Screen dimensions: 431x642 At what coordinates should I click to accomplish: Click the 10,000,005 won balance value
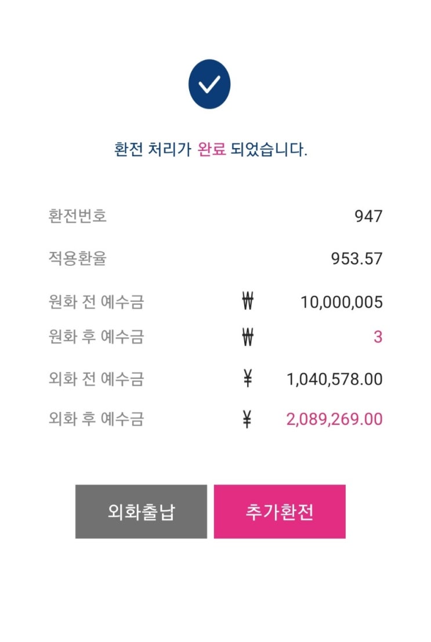tap(341, 302)
